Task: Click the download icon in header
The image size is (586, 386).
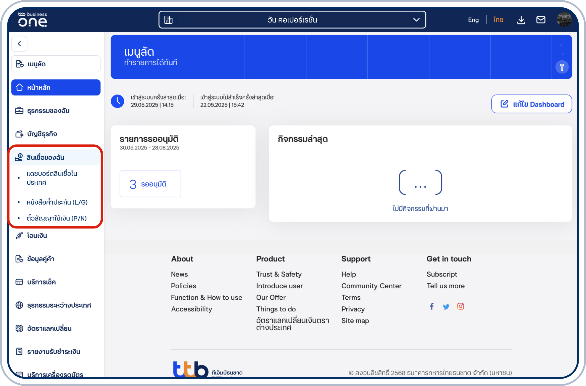Action: (521, 20)
